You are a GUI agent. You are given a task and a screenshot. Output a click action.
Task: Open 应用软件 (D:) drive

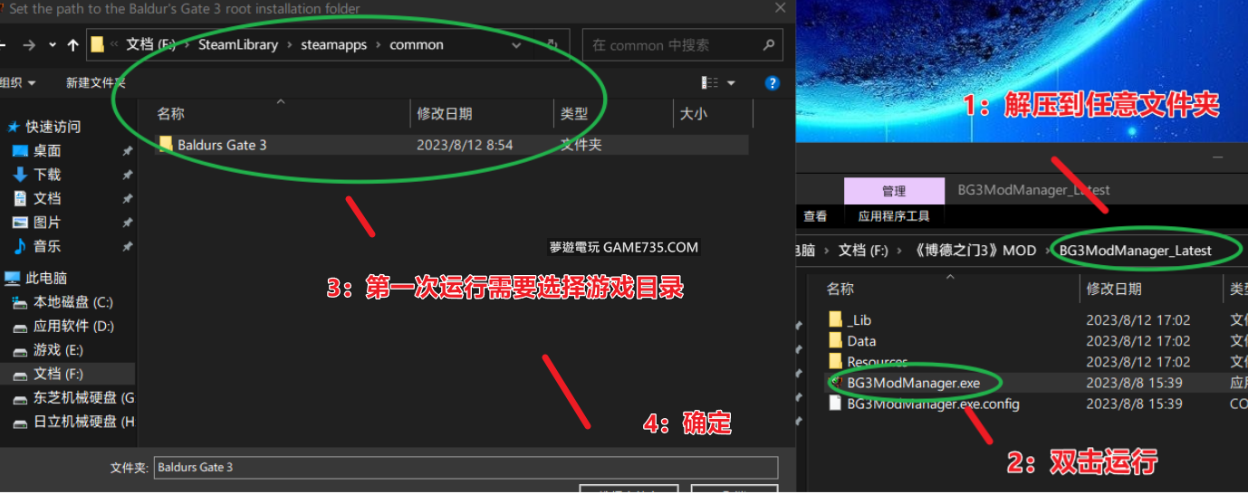click(72, 326)
